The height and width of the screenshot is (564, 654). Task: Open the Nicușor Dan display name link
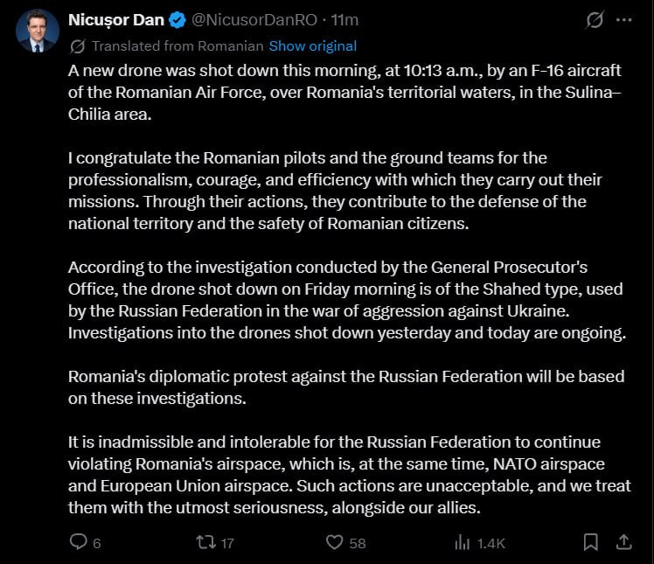click(x=116, y=20)
